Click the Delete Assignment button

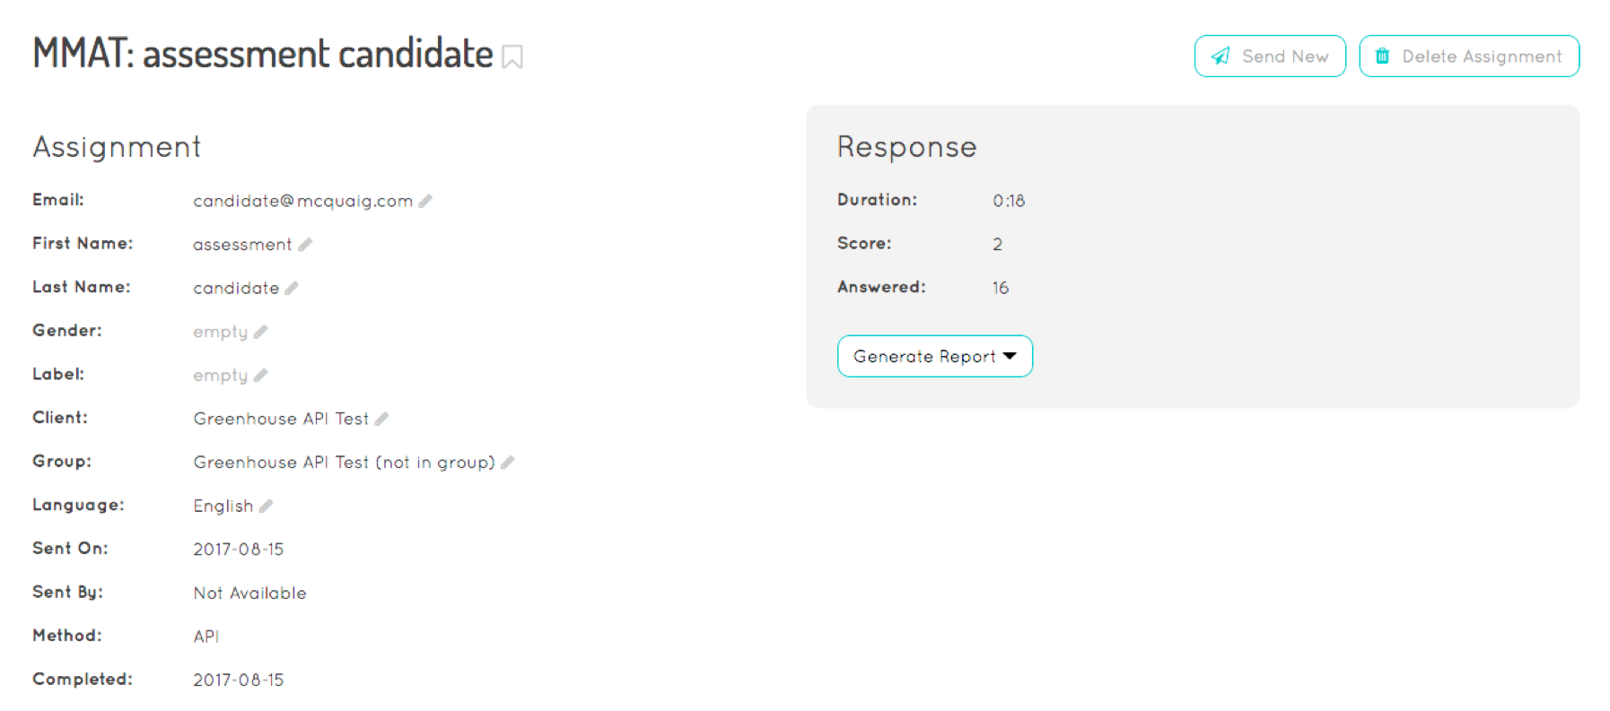[x=1469, y=56]
